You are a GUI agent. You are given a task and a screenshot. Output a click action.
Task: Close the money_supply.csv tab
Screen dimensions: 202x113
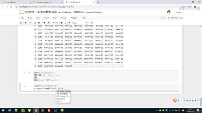pyautogui.click(x=62, y=2)
